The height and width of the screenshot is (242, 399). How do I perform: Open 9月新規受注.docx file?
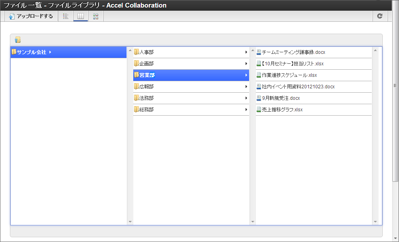pos(314,98)
